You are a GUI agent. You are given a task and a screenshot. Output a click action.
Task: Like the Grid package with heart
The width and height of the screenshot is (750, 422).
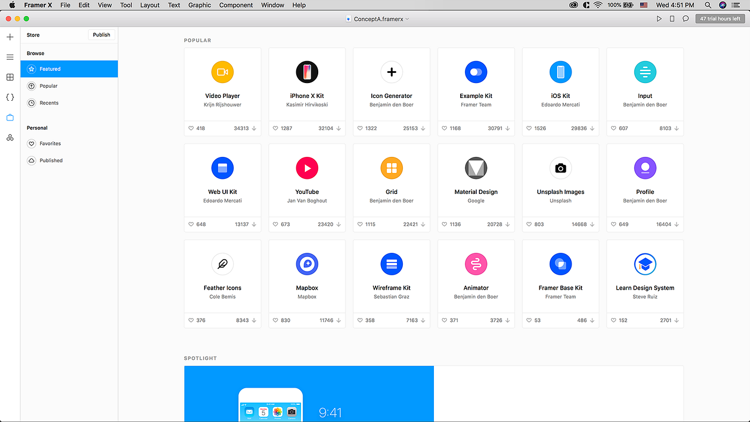(x=361, y=224)
